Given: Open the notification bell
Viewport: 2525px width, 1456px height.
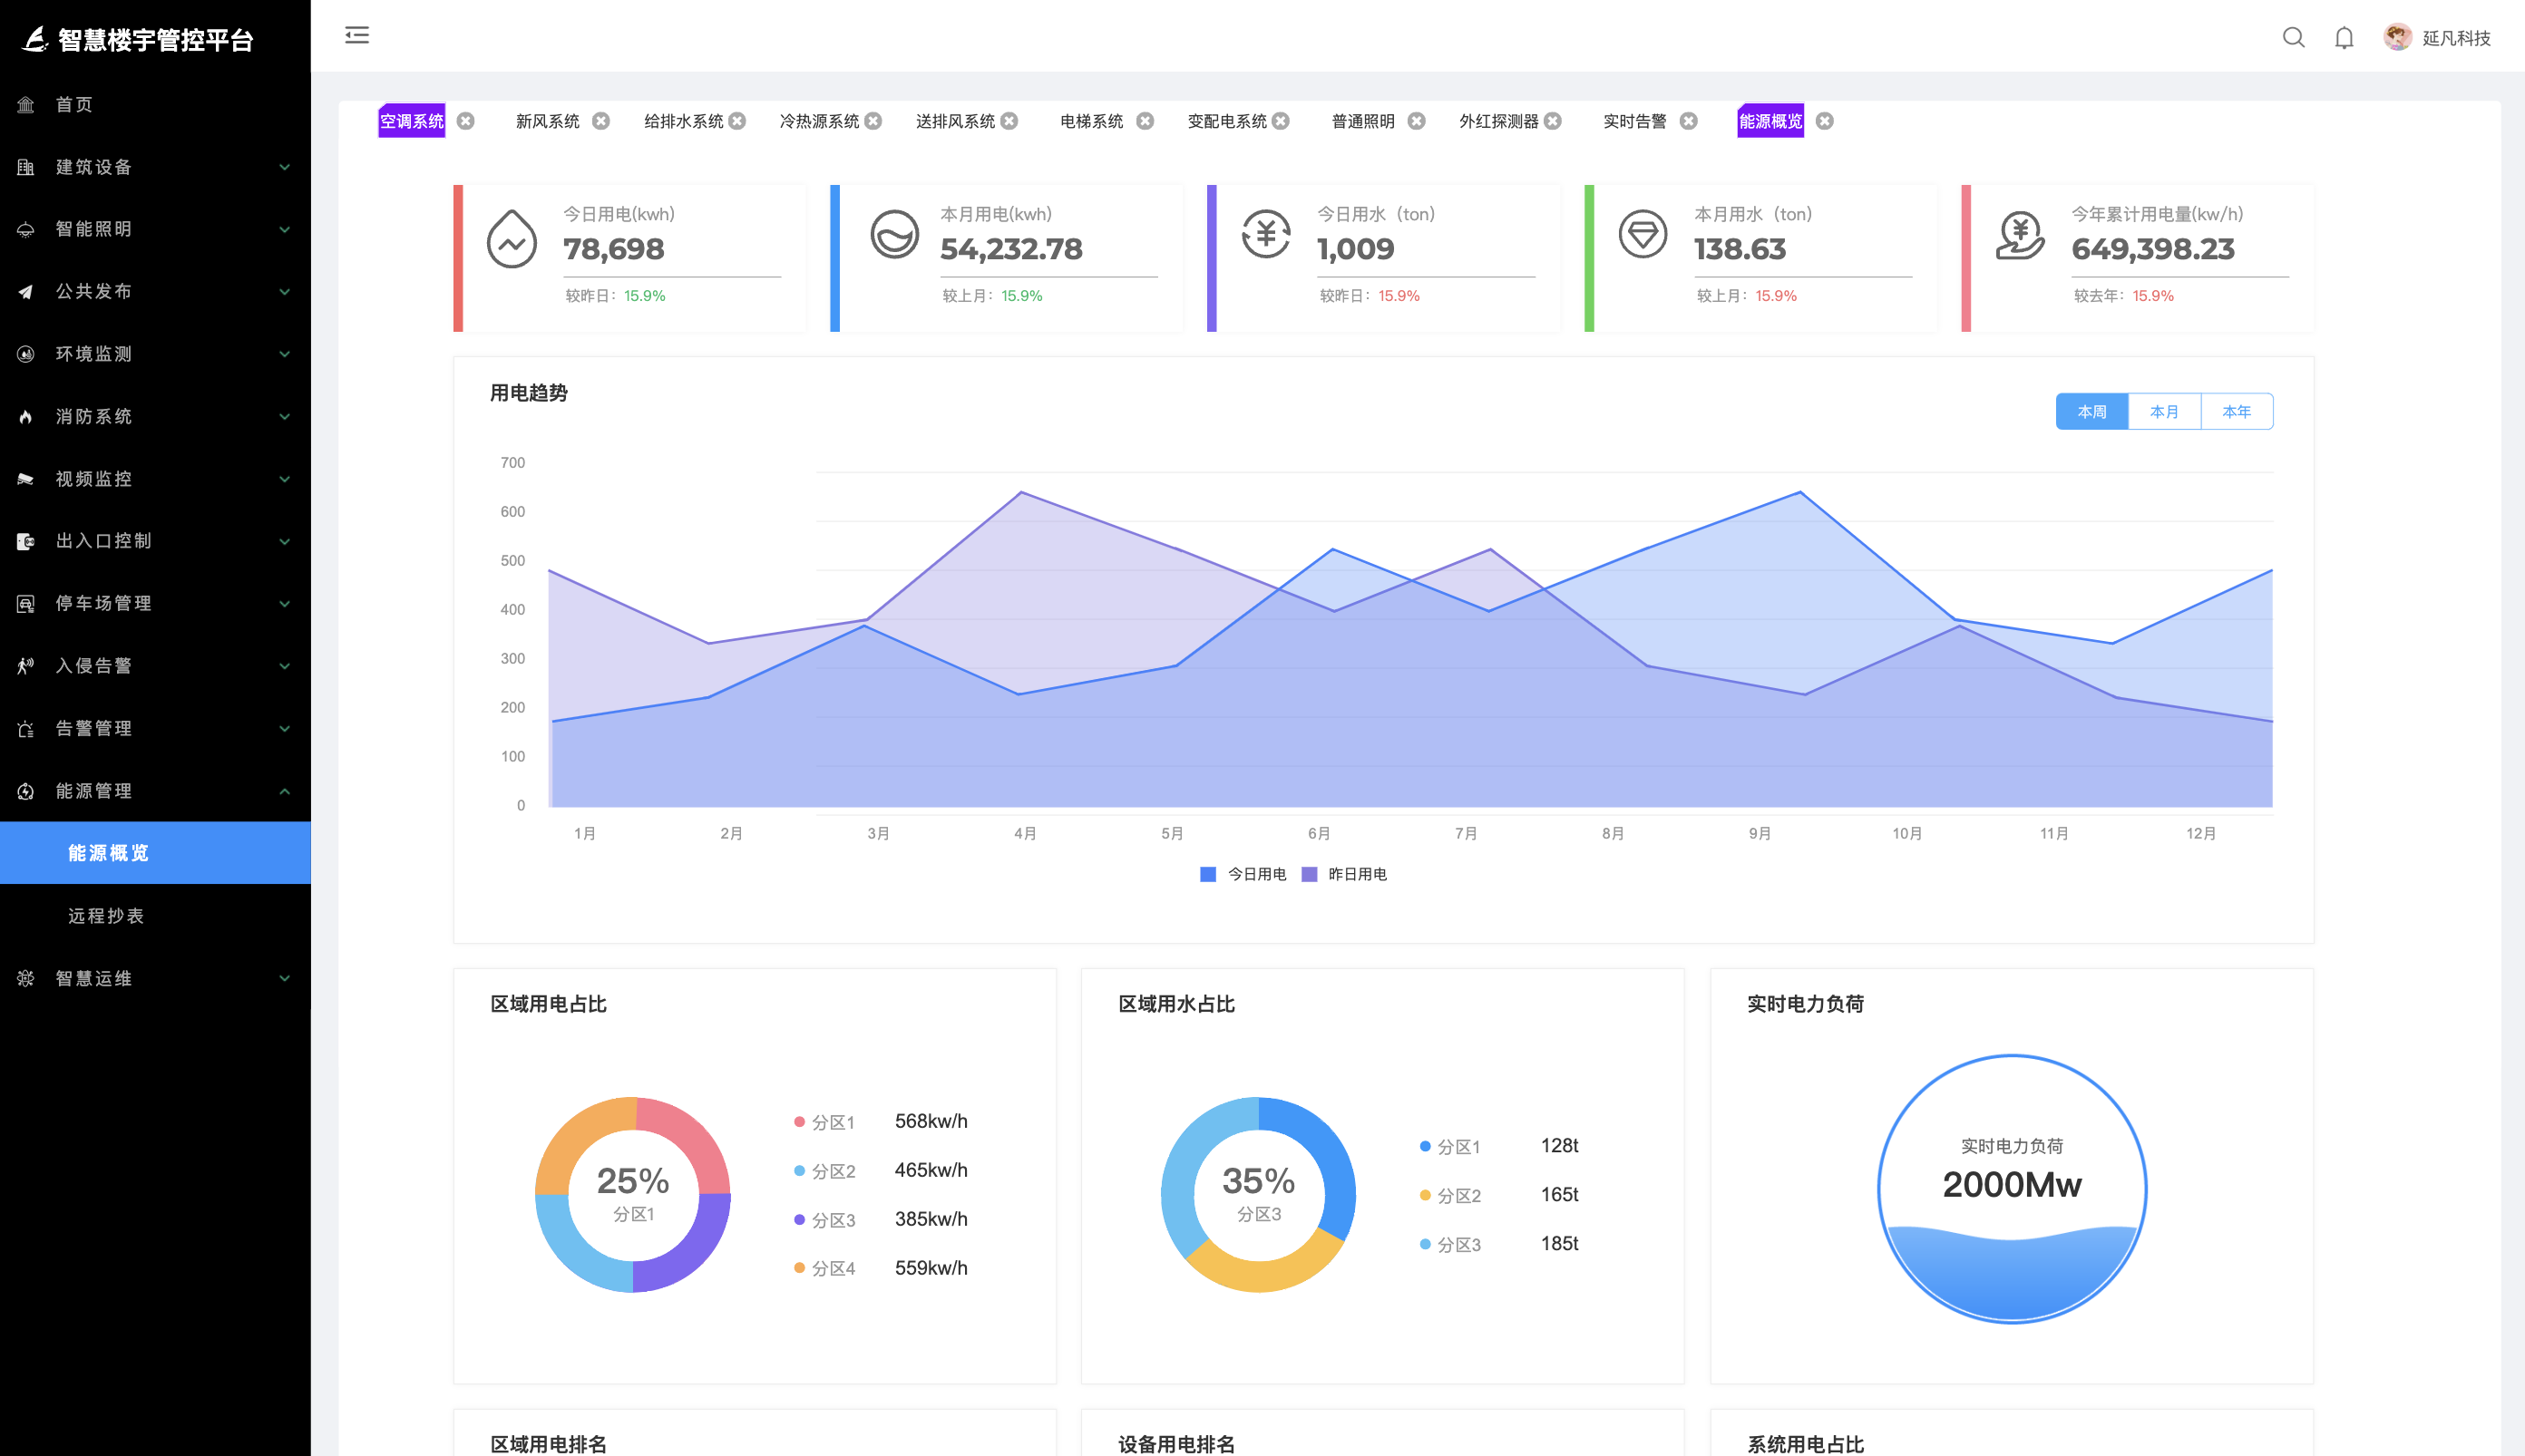Looking at the screenshot, I should point(2344,38).
